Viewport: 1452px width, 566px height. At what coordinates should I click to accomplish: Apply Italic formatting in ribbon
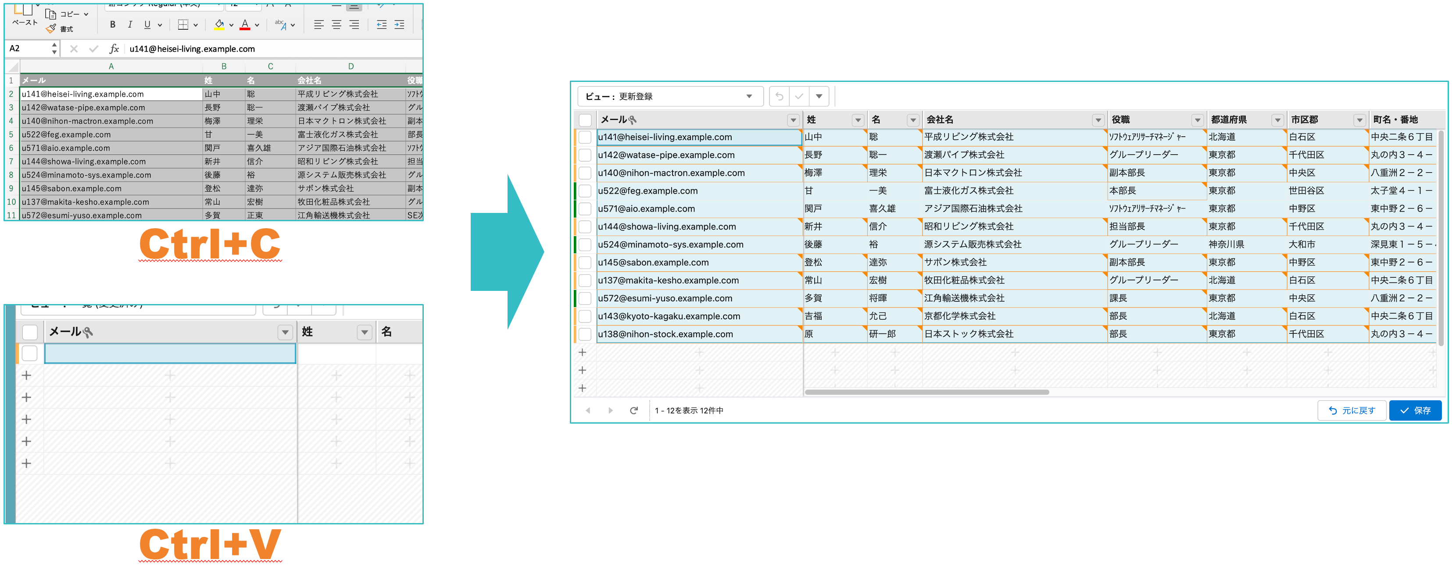coord(130,24)
